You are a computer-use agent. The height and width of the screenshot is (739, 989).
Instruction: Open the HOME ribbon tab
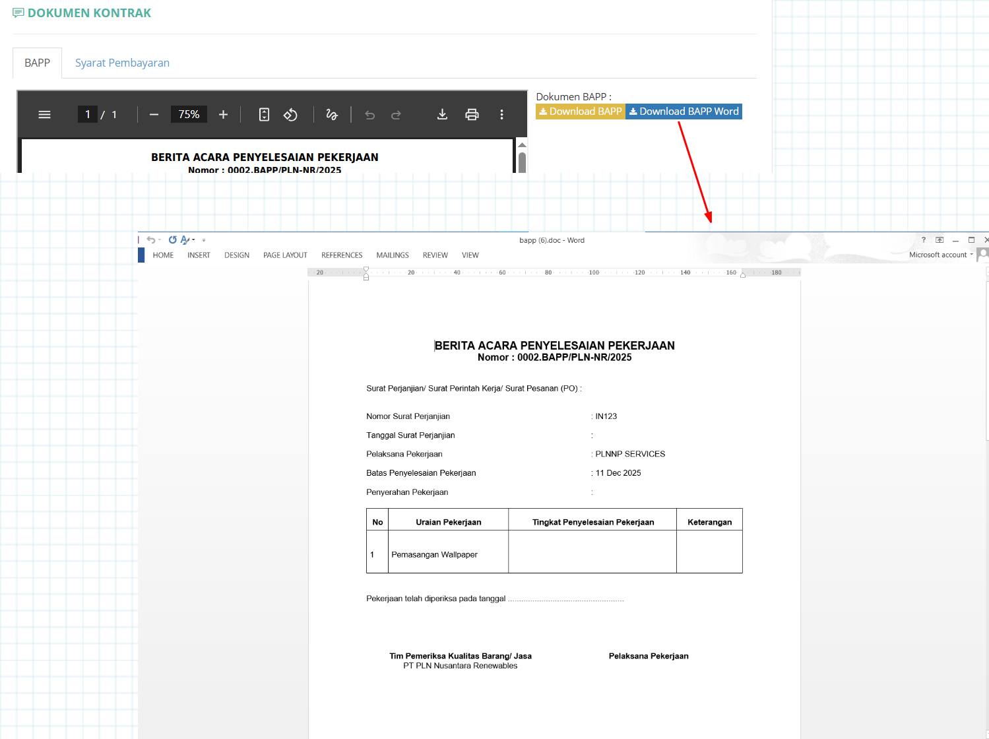(x=163, y=255)
